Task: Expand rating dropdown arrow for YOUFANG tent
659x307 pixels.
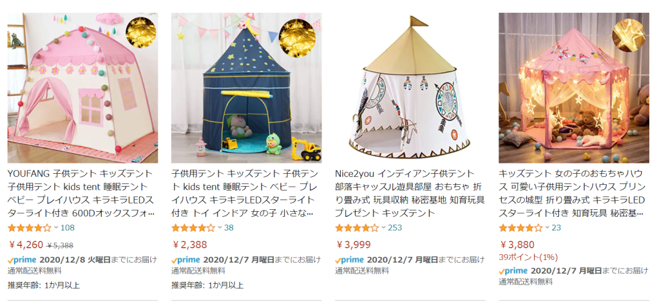Action: (x=56, y=228)
